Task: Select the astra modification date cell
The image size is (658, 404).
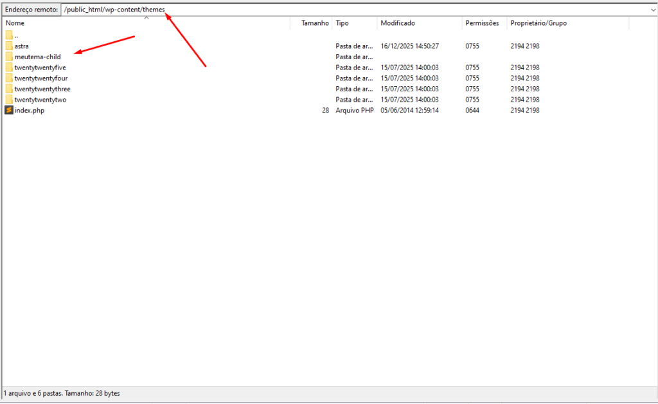Action: click(x=409, y=46)
